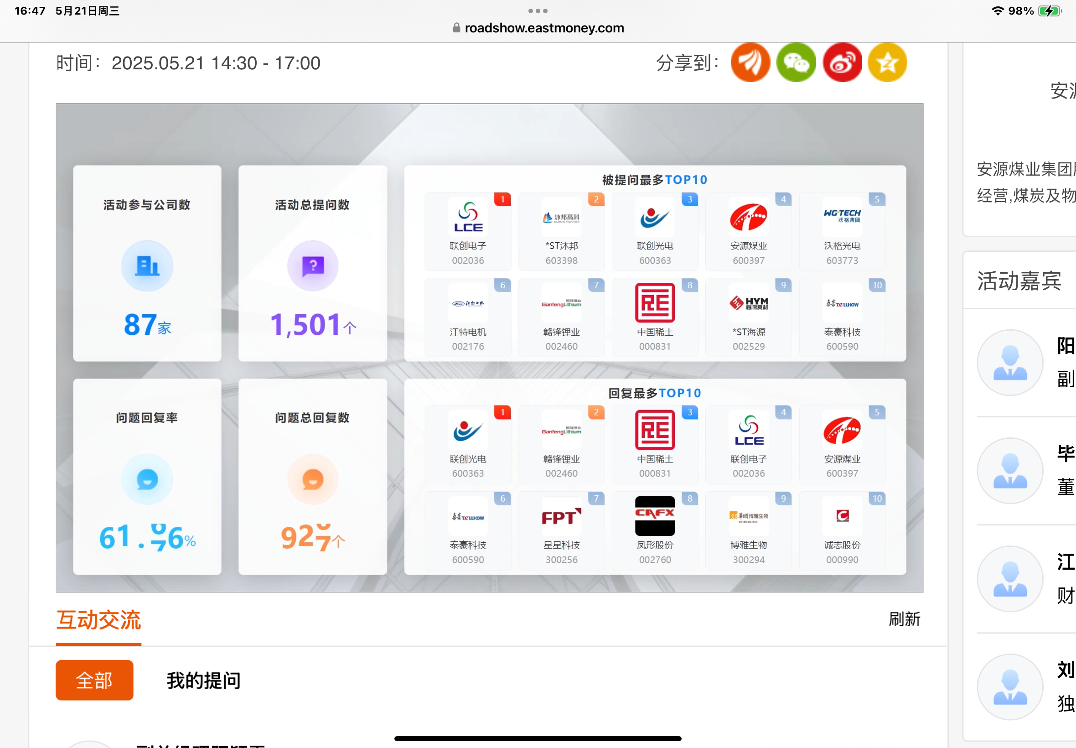Select the 互动交流 tab
Screen dimensions: 1076x748
[98, 620]
